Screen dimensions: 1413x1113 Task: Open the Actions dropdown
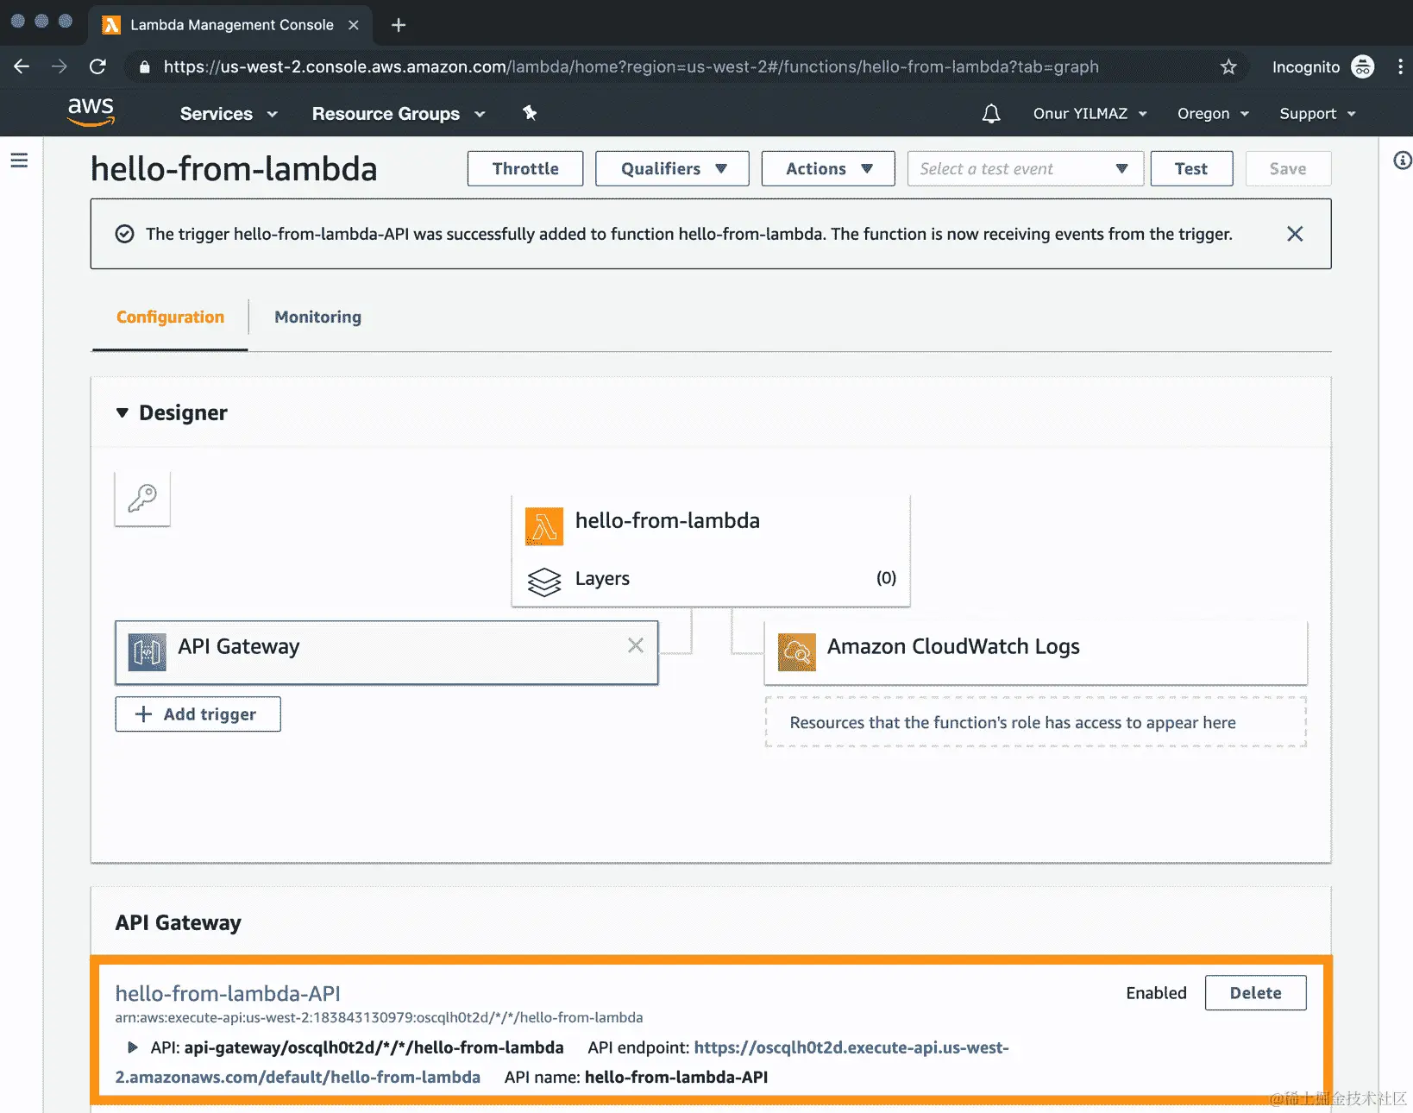tap(826, 168)
